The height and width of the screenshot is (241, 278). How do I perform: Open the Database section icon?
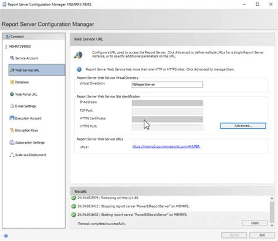tap(12, 82)
